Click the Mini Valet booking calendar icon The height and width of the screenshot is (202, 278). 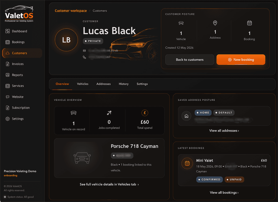187,163
